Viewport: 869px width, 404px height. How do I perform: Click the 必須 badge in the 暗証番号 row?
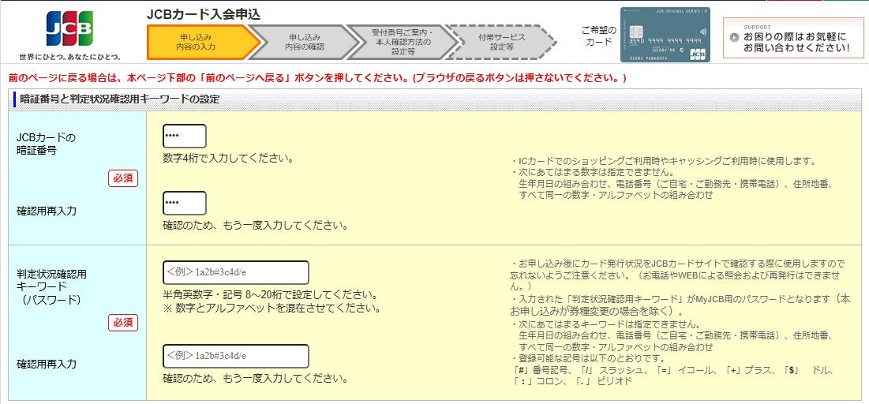tap(123, 178)
